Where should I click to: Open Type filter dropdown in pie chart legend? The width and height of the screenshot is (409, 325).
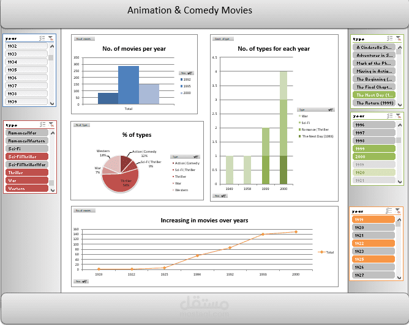[185, 157]
